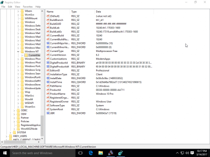
Task: Click the InstallDate DWORD icon
Action: pyautogui.click(x=48, y=78)
